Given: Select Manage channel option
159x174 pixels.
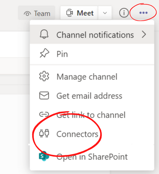Looking at the screenshot, I should [92, 76].
